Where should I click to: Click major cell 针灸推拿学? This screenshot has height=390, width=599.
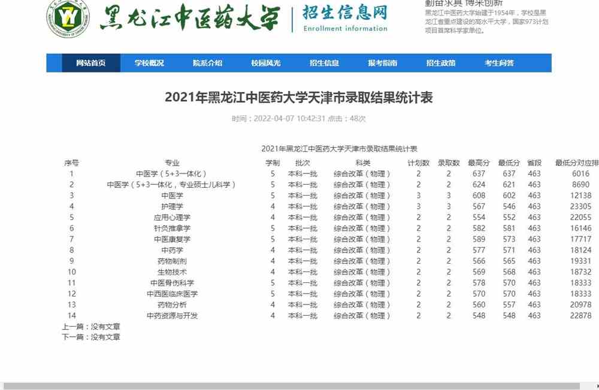point(172,228)
